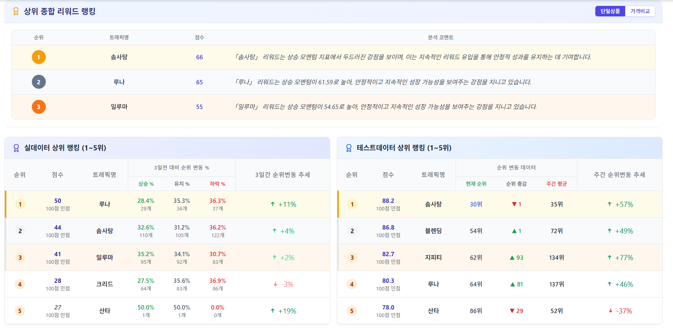The width and height of the screenshot is (673, 329).
Task: Click the award icon beside 상위 종합 리워드 랭킹
Action: pos(16,11)
